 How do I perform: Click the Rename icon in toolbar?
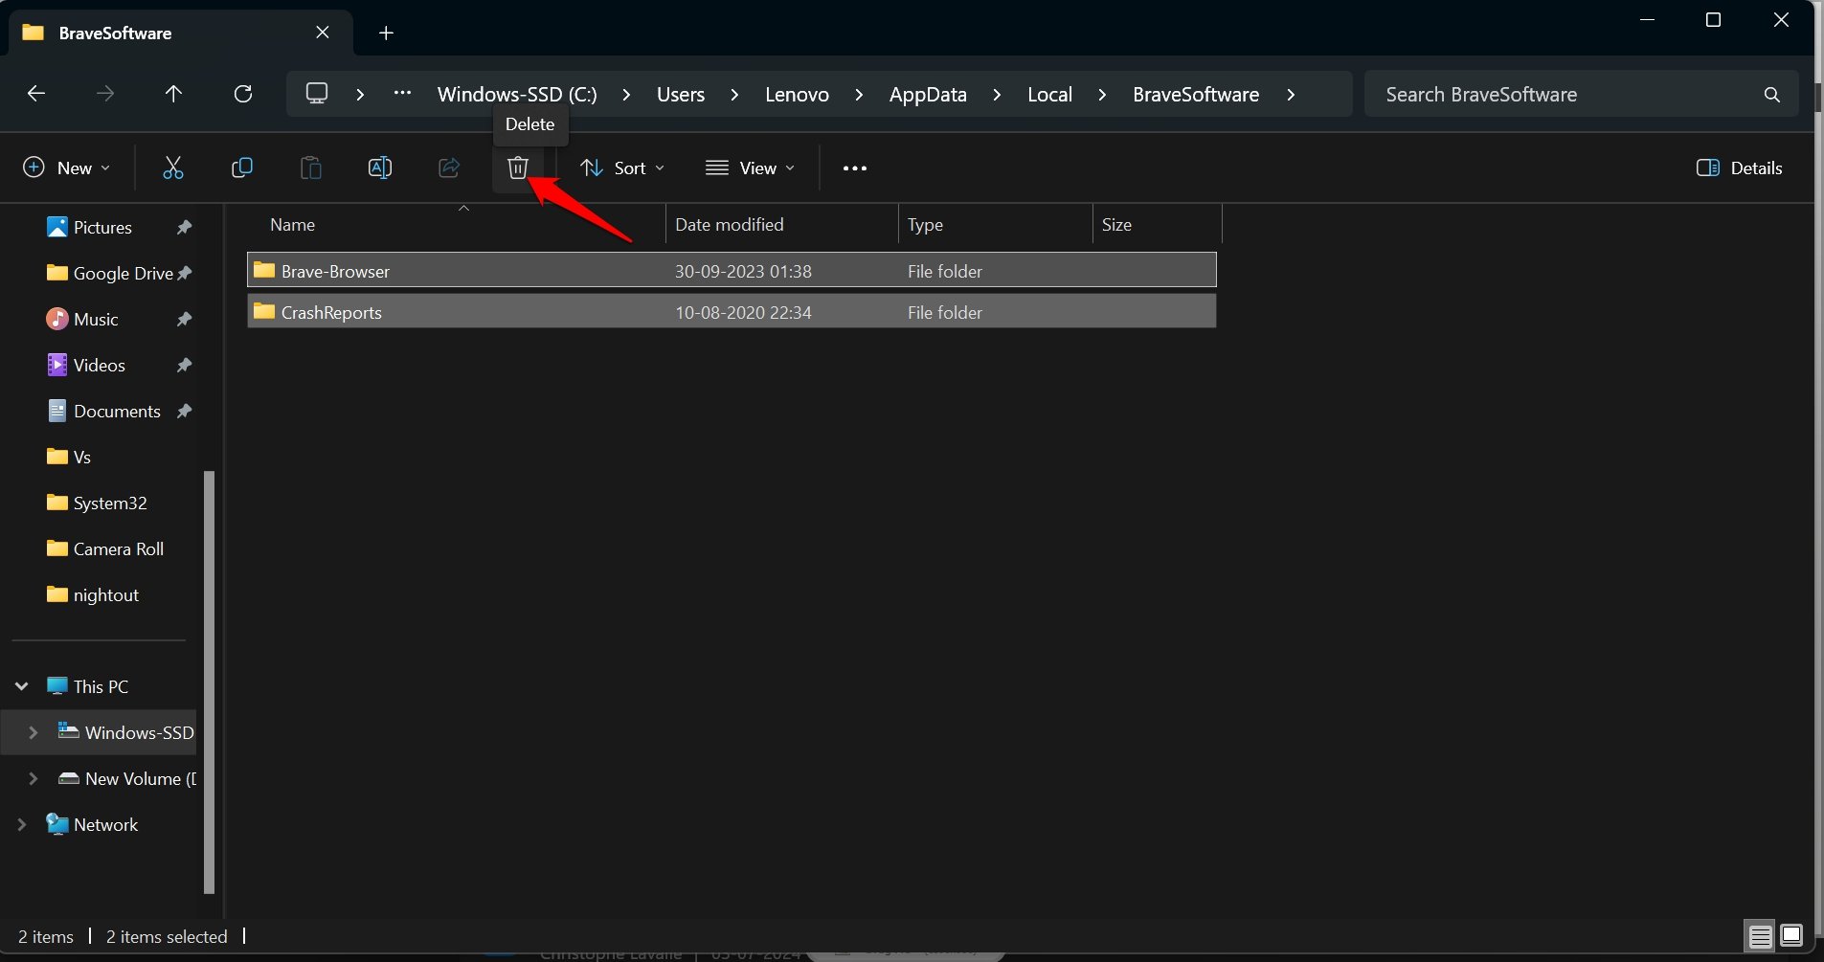(x=380, y=168)
